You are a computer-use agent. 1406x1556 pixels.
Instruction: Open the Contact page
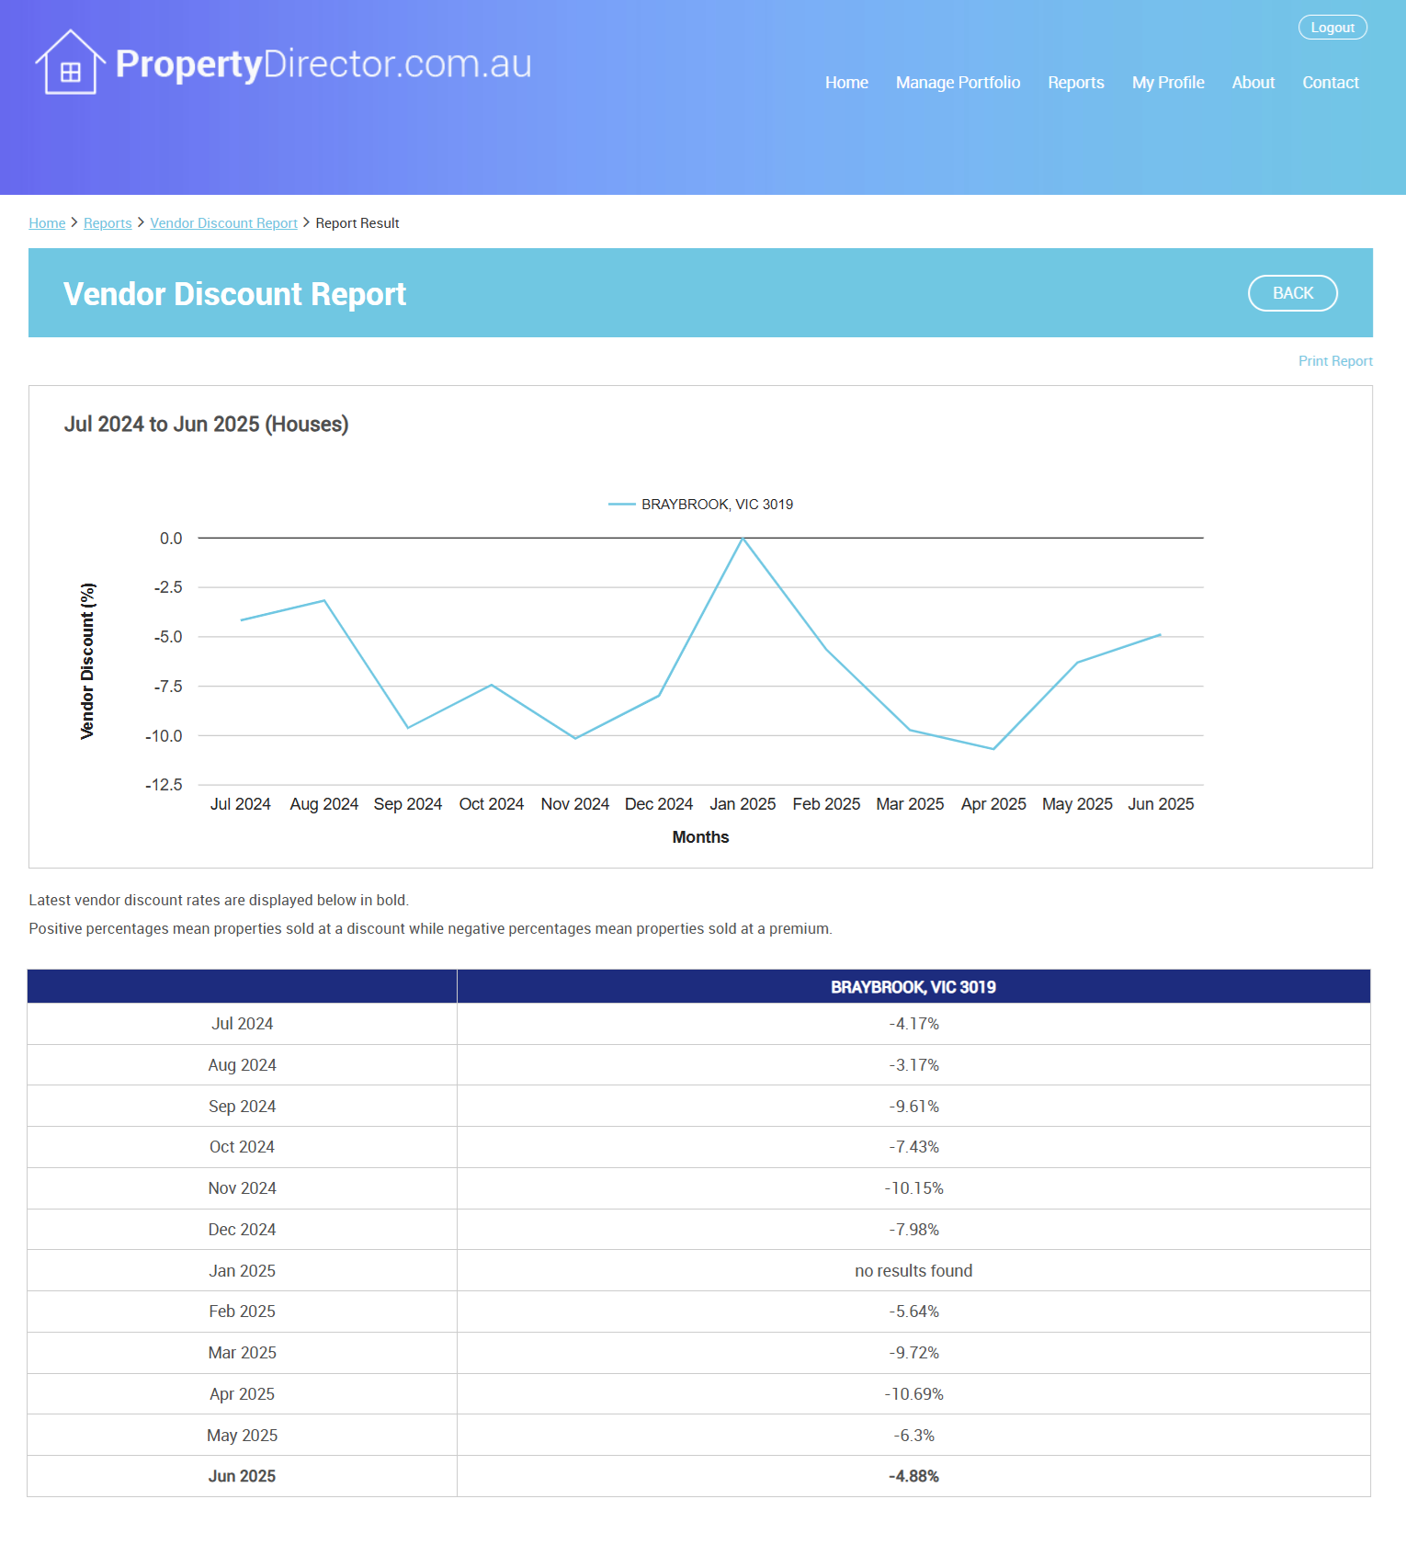point(1330,83)
